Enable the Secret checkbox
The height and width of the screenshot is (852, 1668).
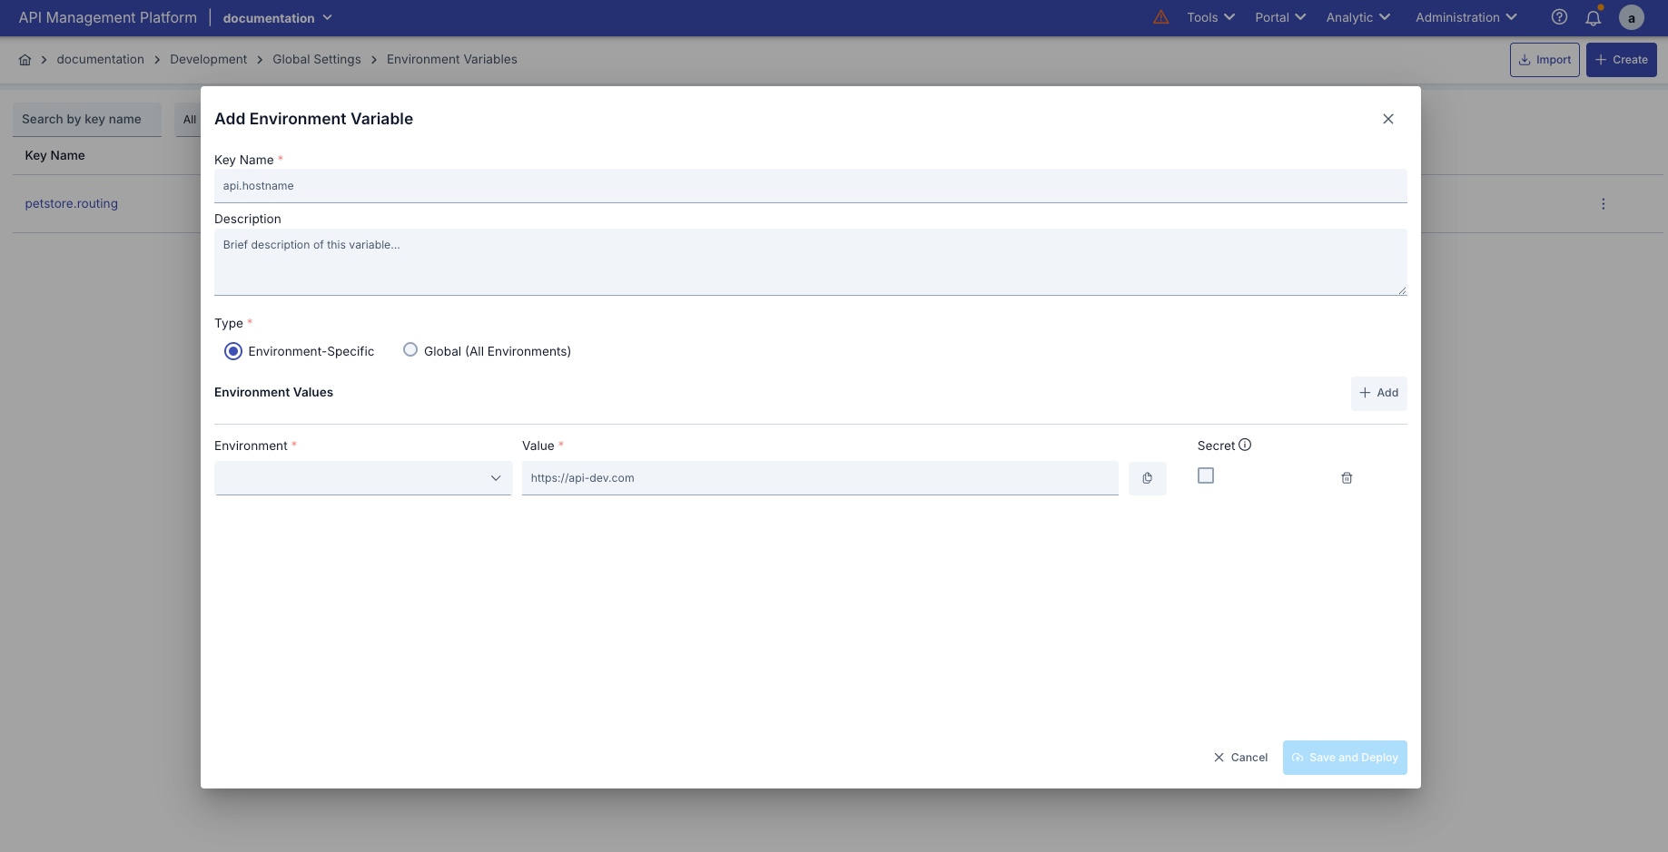(x=1205, y=475)
